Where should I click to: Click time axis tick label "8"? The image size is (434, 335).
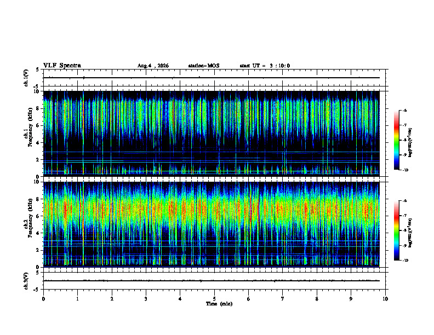point(317,299)
